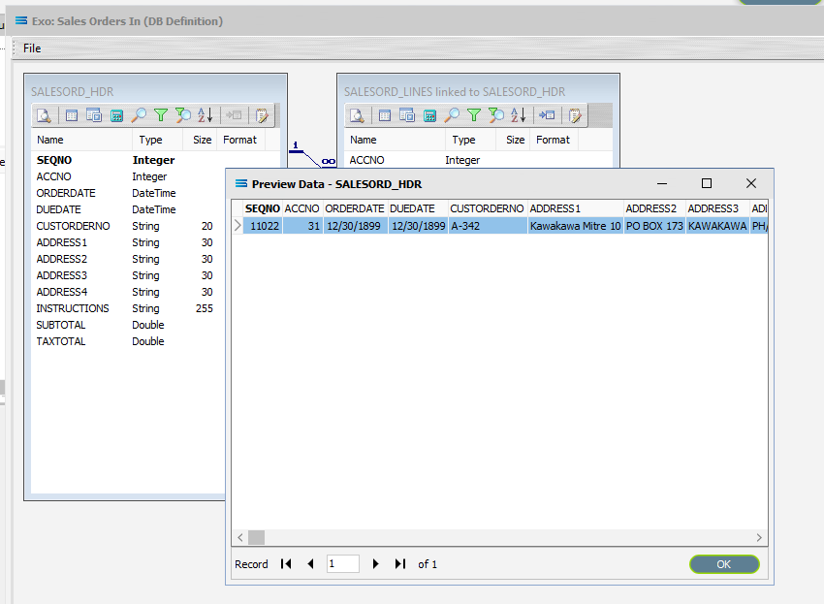The height and width of the screenshot is (604, 824).
Task: Click calculator icon in SALESORD_LINES toolbar
Action: [x=429, y=115]
